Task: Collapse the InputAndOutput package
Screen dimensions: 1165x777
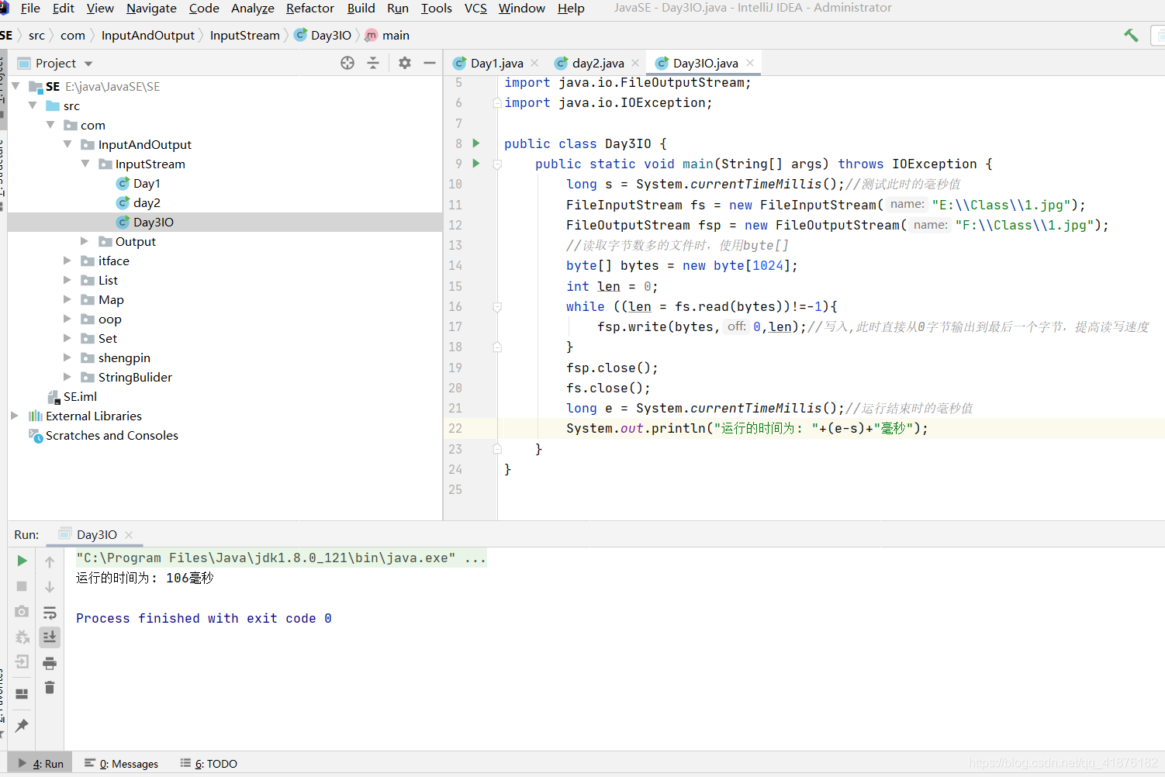Action: coord(67,144)
